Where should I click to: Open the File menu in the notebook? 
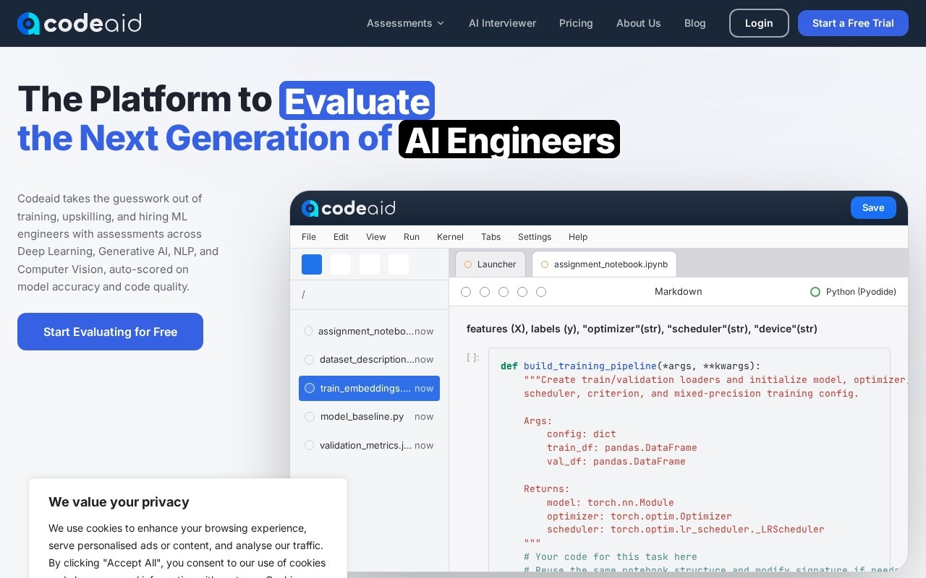coord(309,237)
